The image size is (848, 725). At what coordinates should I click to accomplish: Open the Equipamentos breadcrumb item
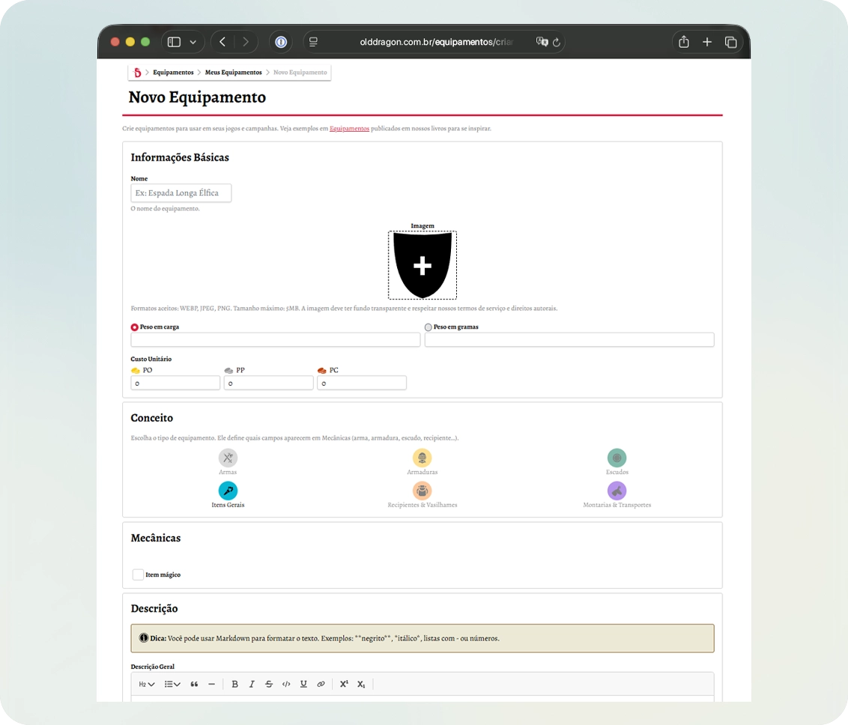(x=173, y=73)
